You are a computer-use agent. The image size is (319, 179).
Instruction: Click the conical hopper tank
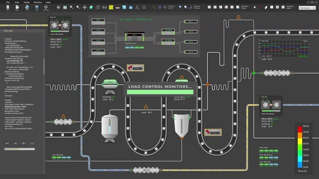(x=182, y=126)
